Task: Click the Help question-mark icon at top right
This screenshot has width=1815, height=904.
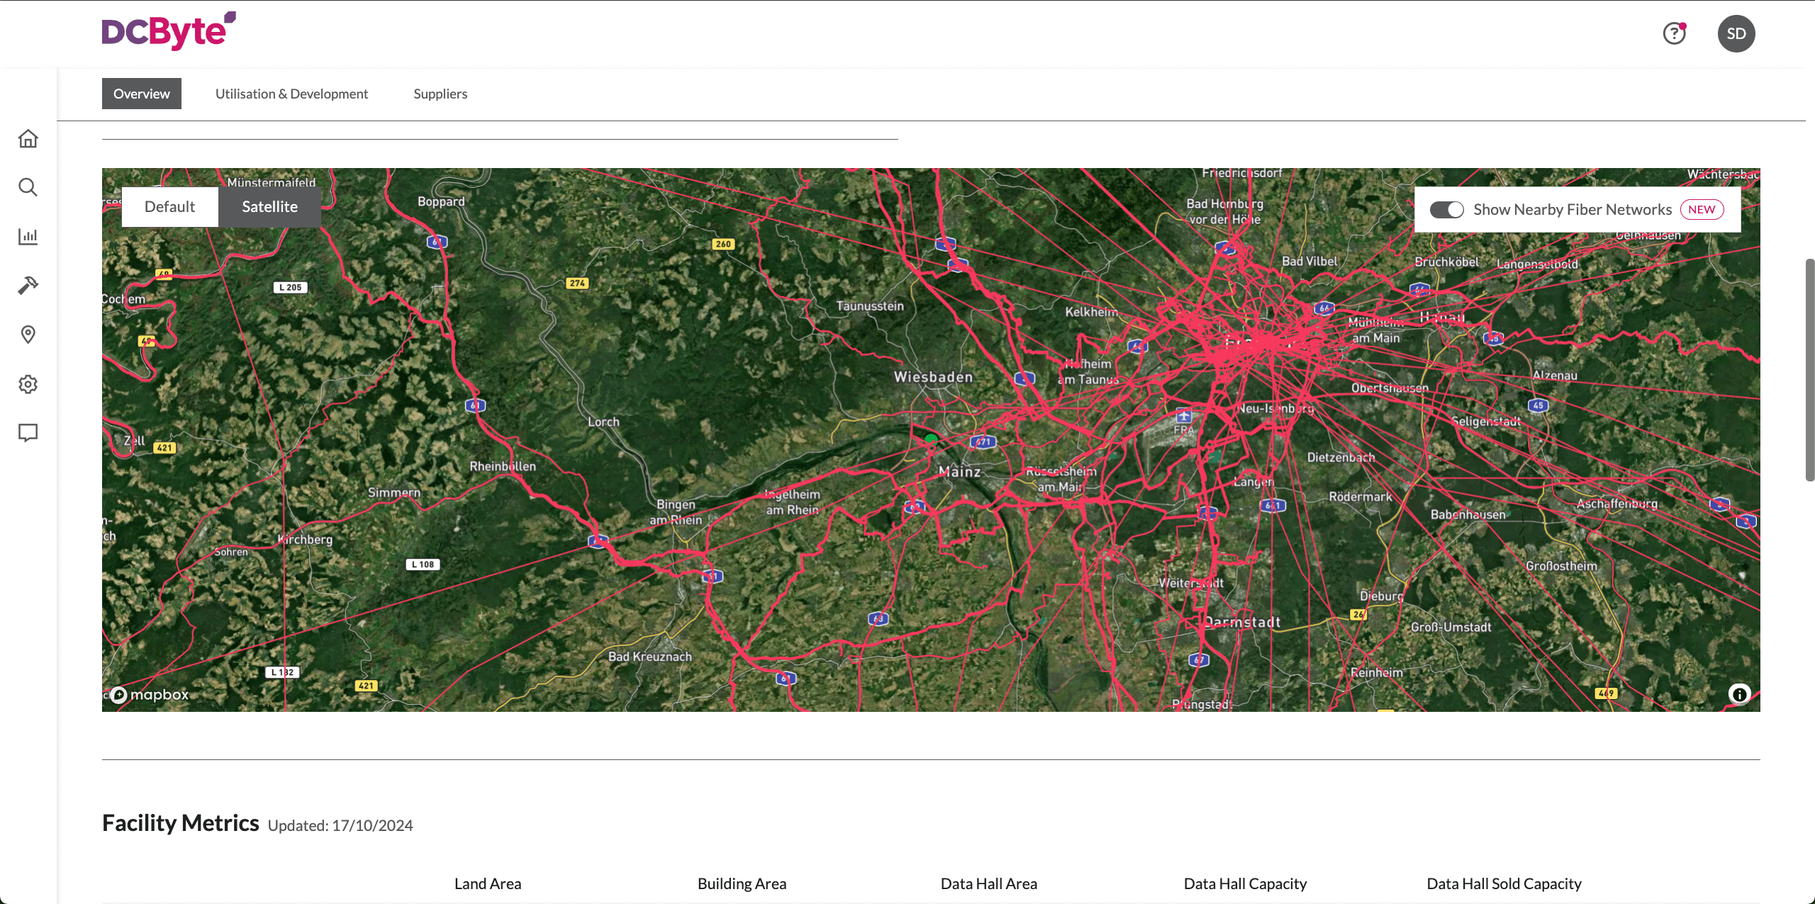Action: [x=1675, y=33]
